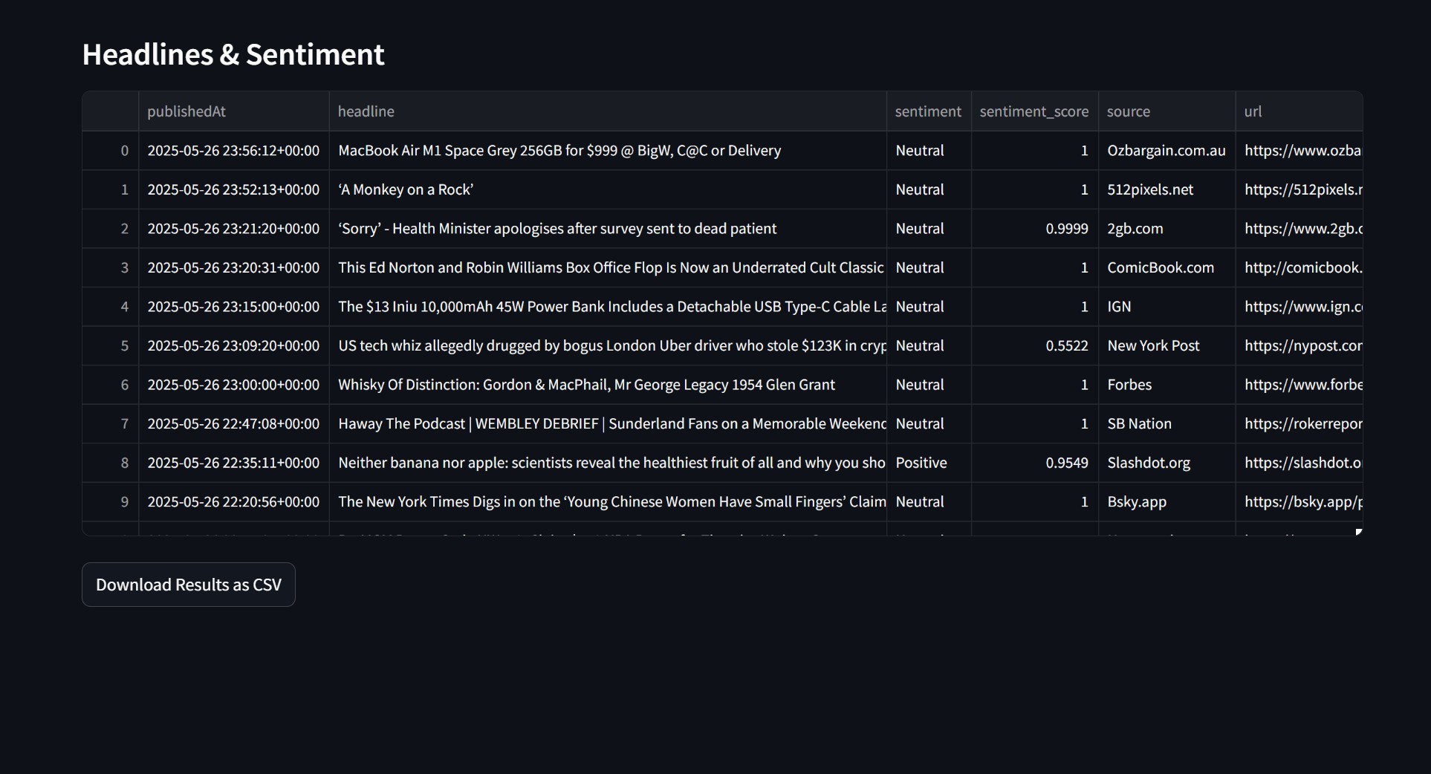Sort by the publishedAt column header

click(x=234, y=111)
